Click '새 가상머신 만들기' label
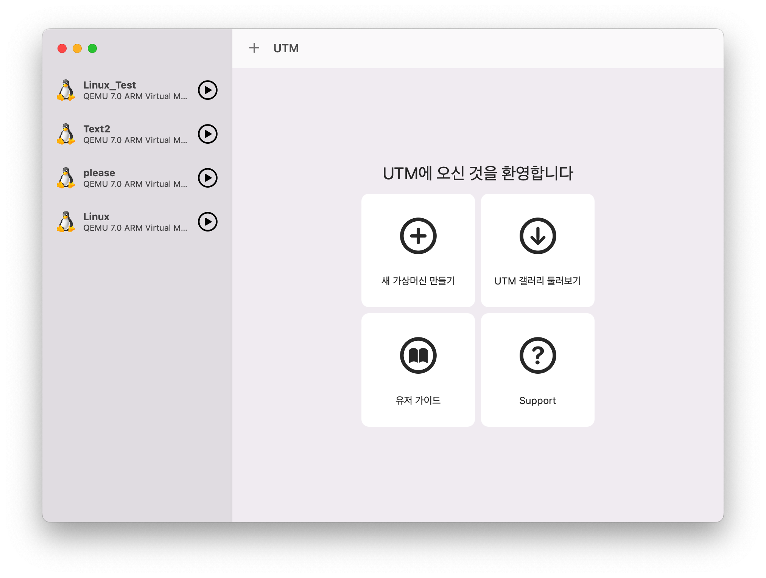 418,281
